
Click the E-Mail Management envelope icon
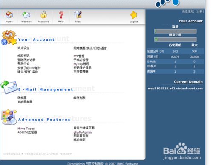[9, 87]
